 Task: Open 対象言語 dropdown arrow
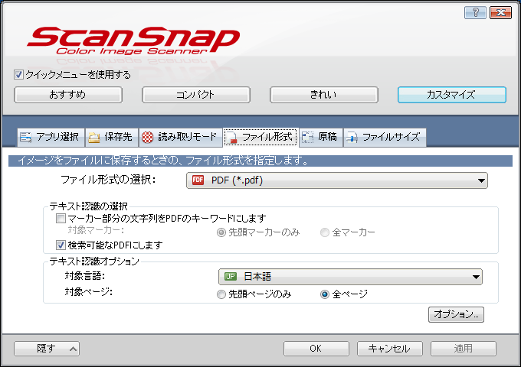click(476, 277)
